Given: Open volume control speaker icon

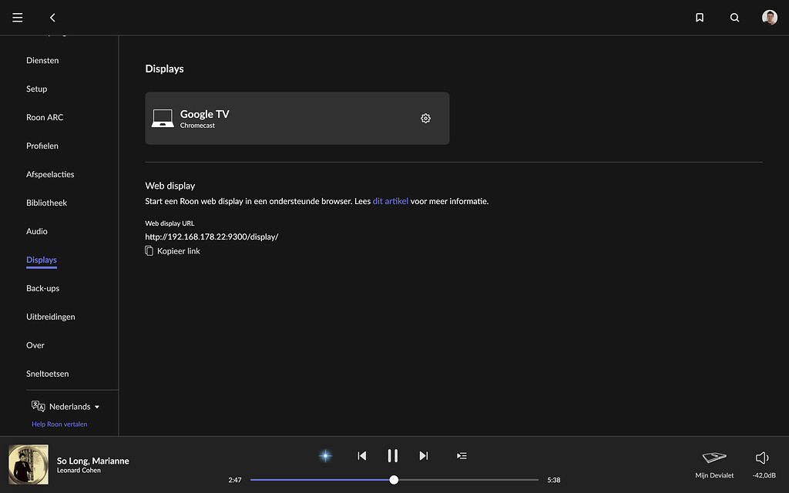Looking at the screenshot, I should click(x=762, y=458).
